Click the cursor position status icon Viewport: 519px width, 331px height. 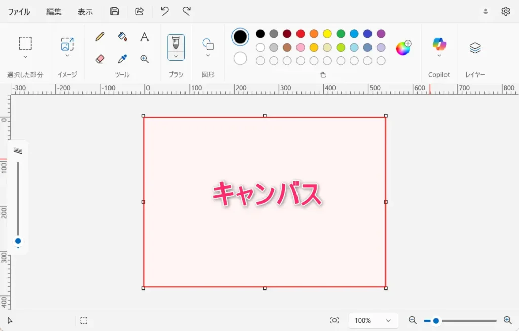pos(10,320)
